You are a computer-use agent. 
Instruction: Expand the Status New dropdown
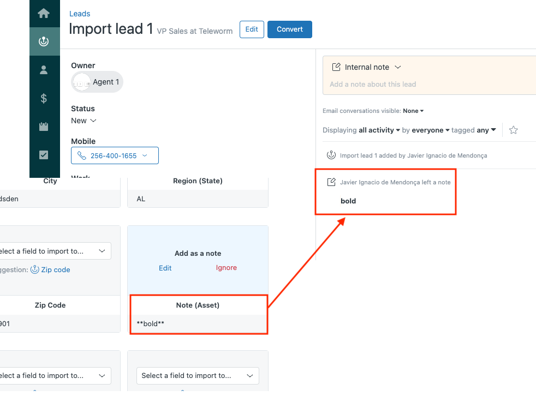click(84, 121)
